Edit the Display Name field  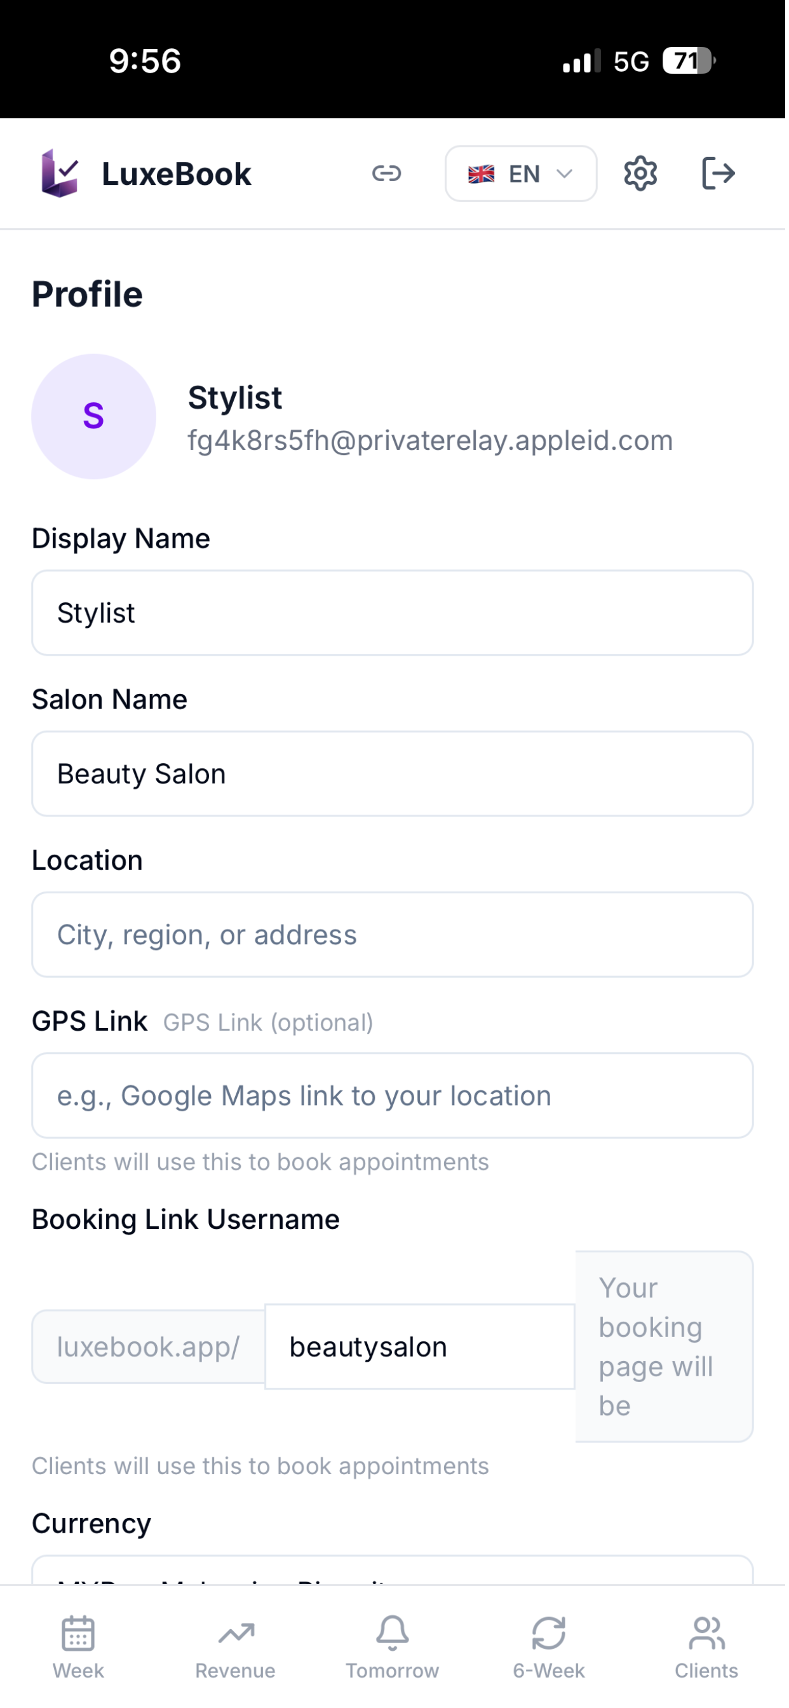pyautogui.click(x=394, y=614)
